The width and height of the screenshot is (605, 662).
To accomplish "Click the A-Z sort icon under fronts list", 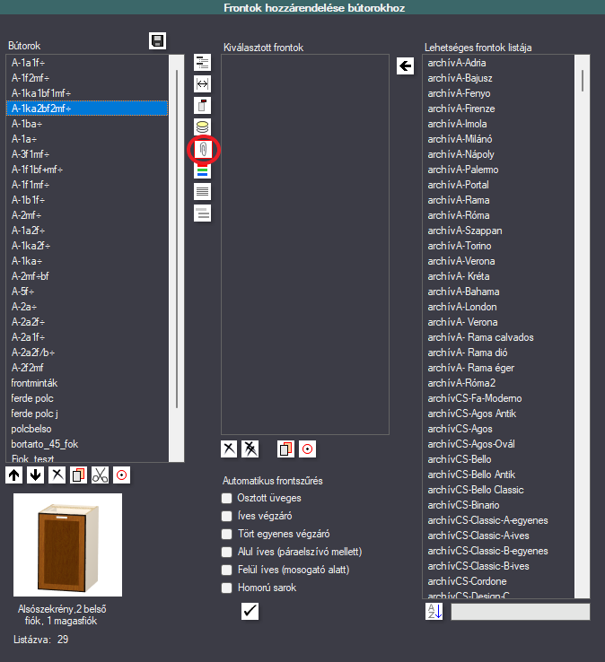I will [434, 611].
